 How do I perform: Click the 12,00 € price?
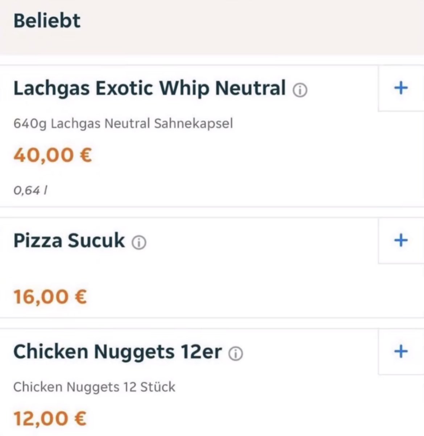50,418
